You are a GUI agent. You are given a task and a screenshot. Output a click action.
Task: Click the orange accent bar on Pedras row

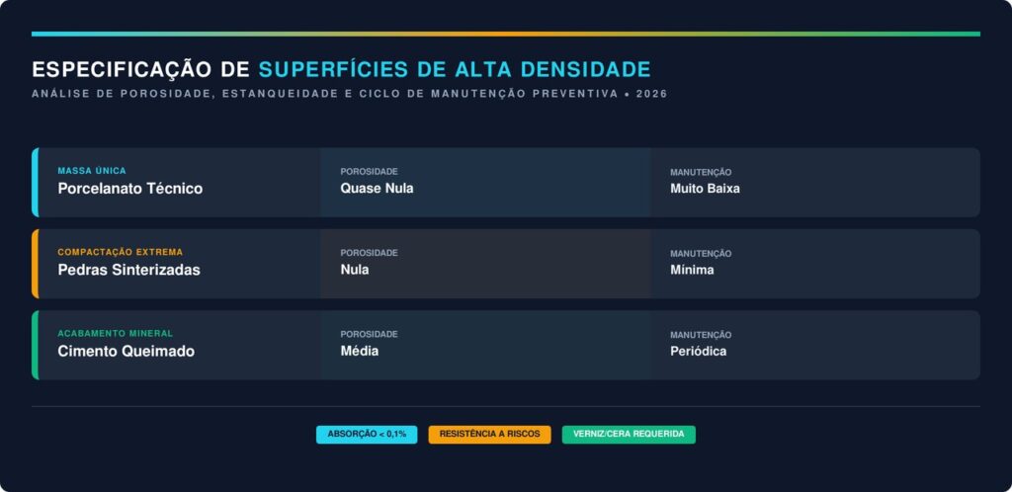click(x=35, y=264)
